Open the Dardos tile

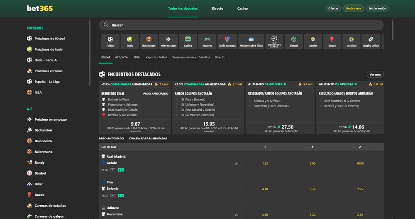pos(313,41)
